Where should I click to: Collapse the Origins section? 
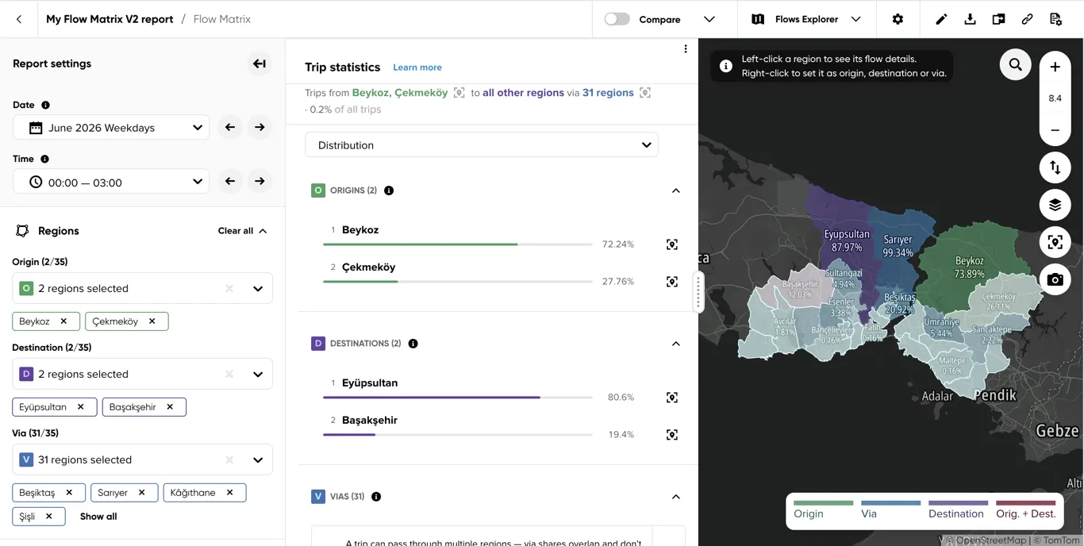676,190
